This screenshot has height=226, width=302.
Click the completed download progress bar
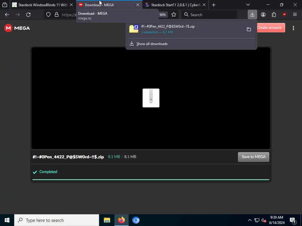click(151, 180)
